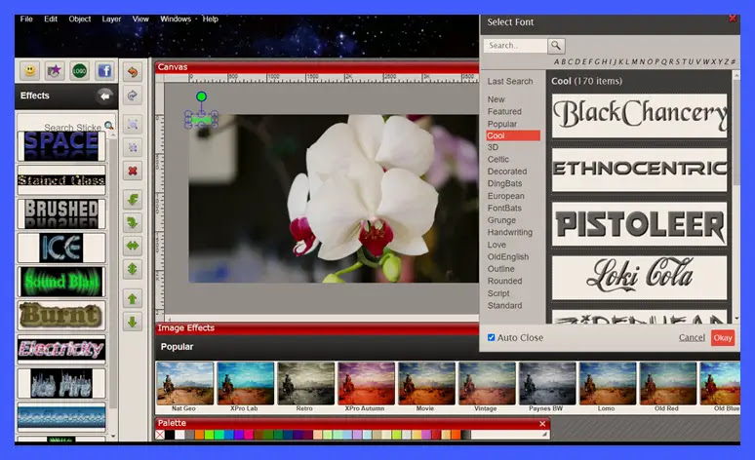Click the green rotate-right icon
The image size is (755, 460).
click(x=133, y=223)
